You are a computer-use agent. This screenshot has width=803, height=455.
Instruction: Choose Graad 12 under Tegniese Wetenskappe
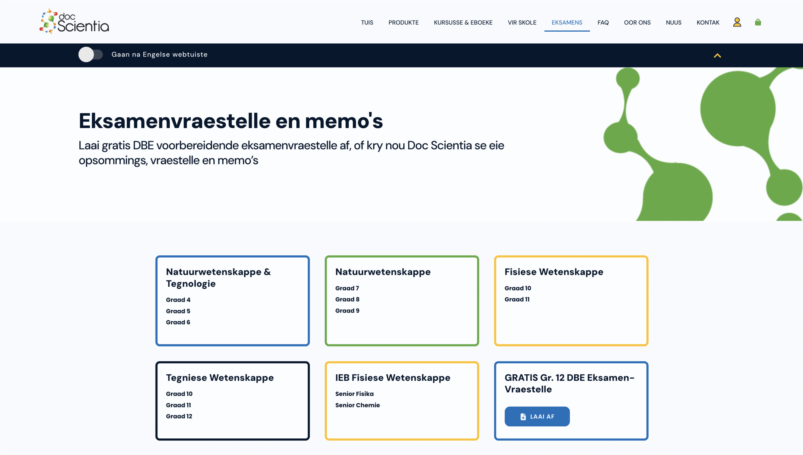click(x=179, y=416)
